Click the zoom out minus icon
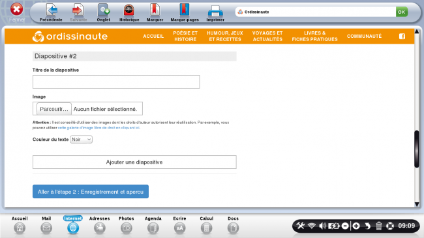 pos(345,226)
